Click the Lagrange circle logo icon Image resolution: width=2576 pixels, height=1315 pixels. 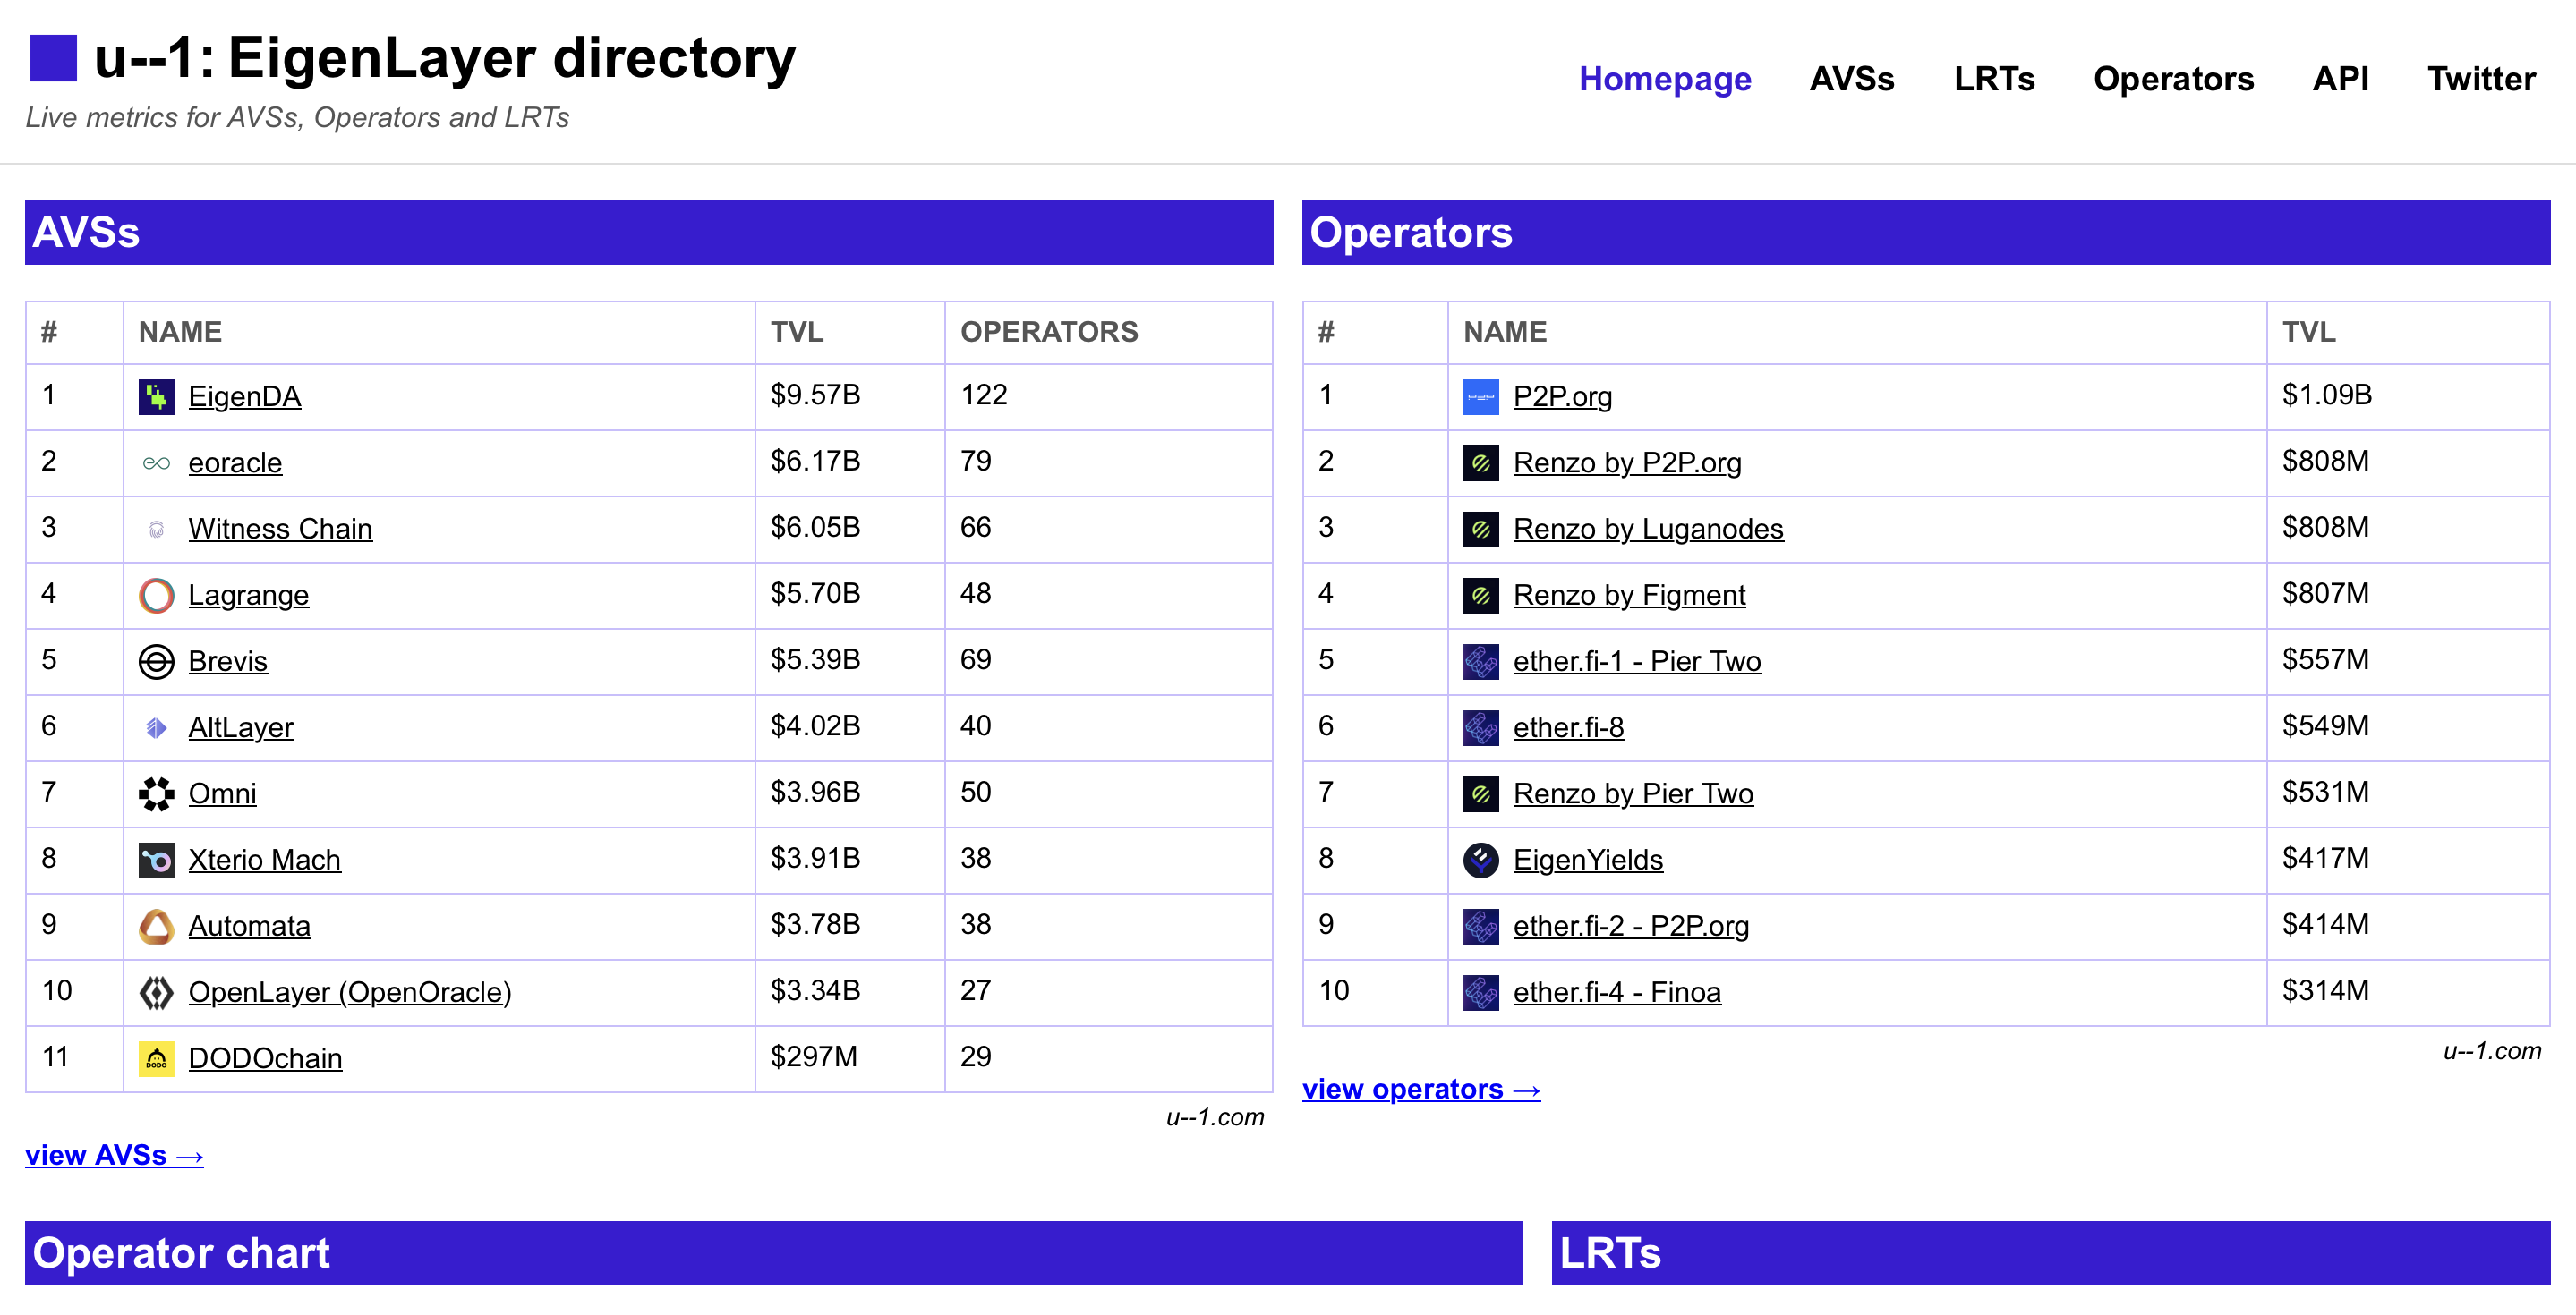pyautogui.click(x=156, y=596)
